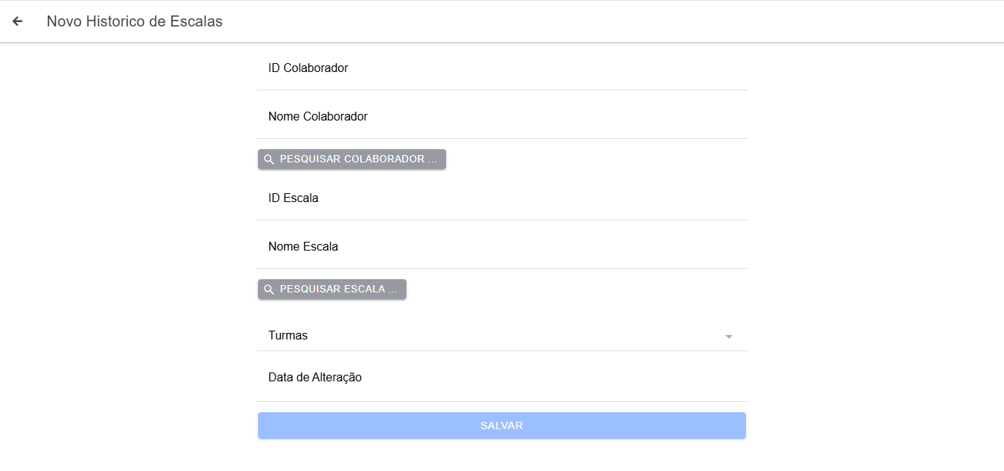Expand the Turmas dropdown arrow
The height and width of the screenshot is (471, 1004).
(x=729, y=337)
